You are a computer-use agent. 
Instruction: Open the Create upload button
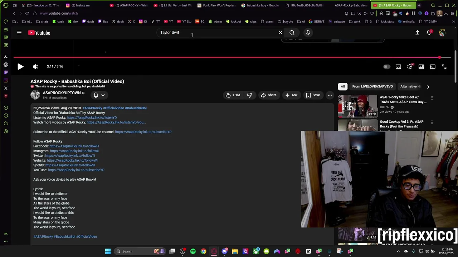click(417, 32)
